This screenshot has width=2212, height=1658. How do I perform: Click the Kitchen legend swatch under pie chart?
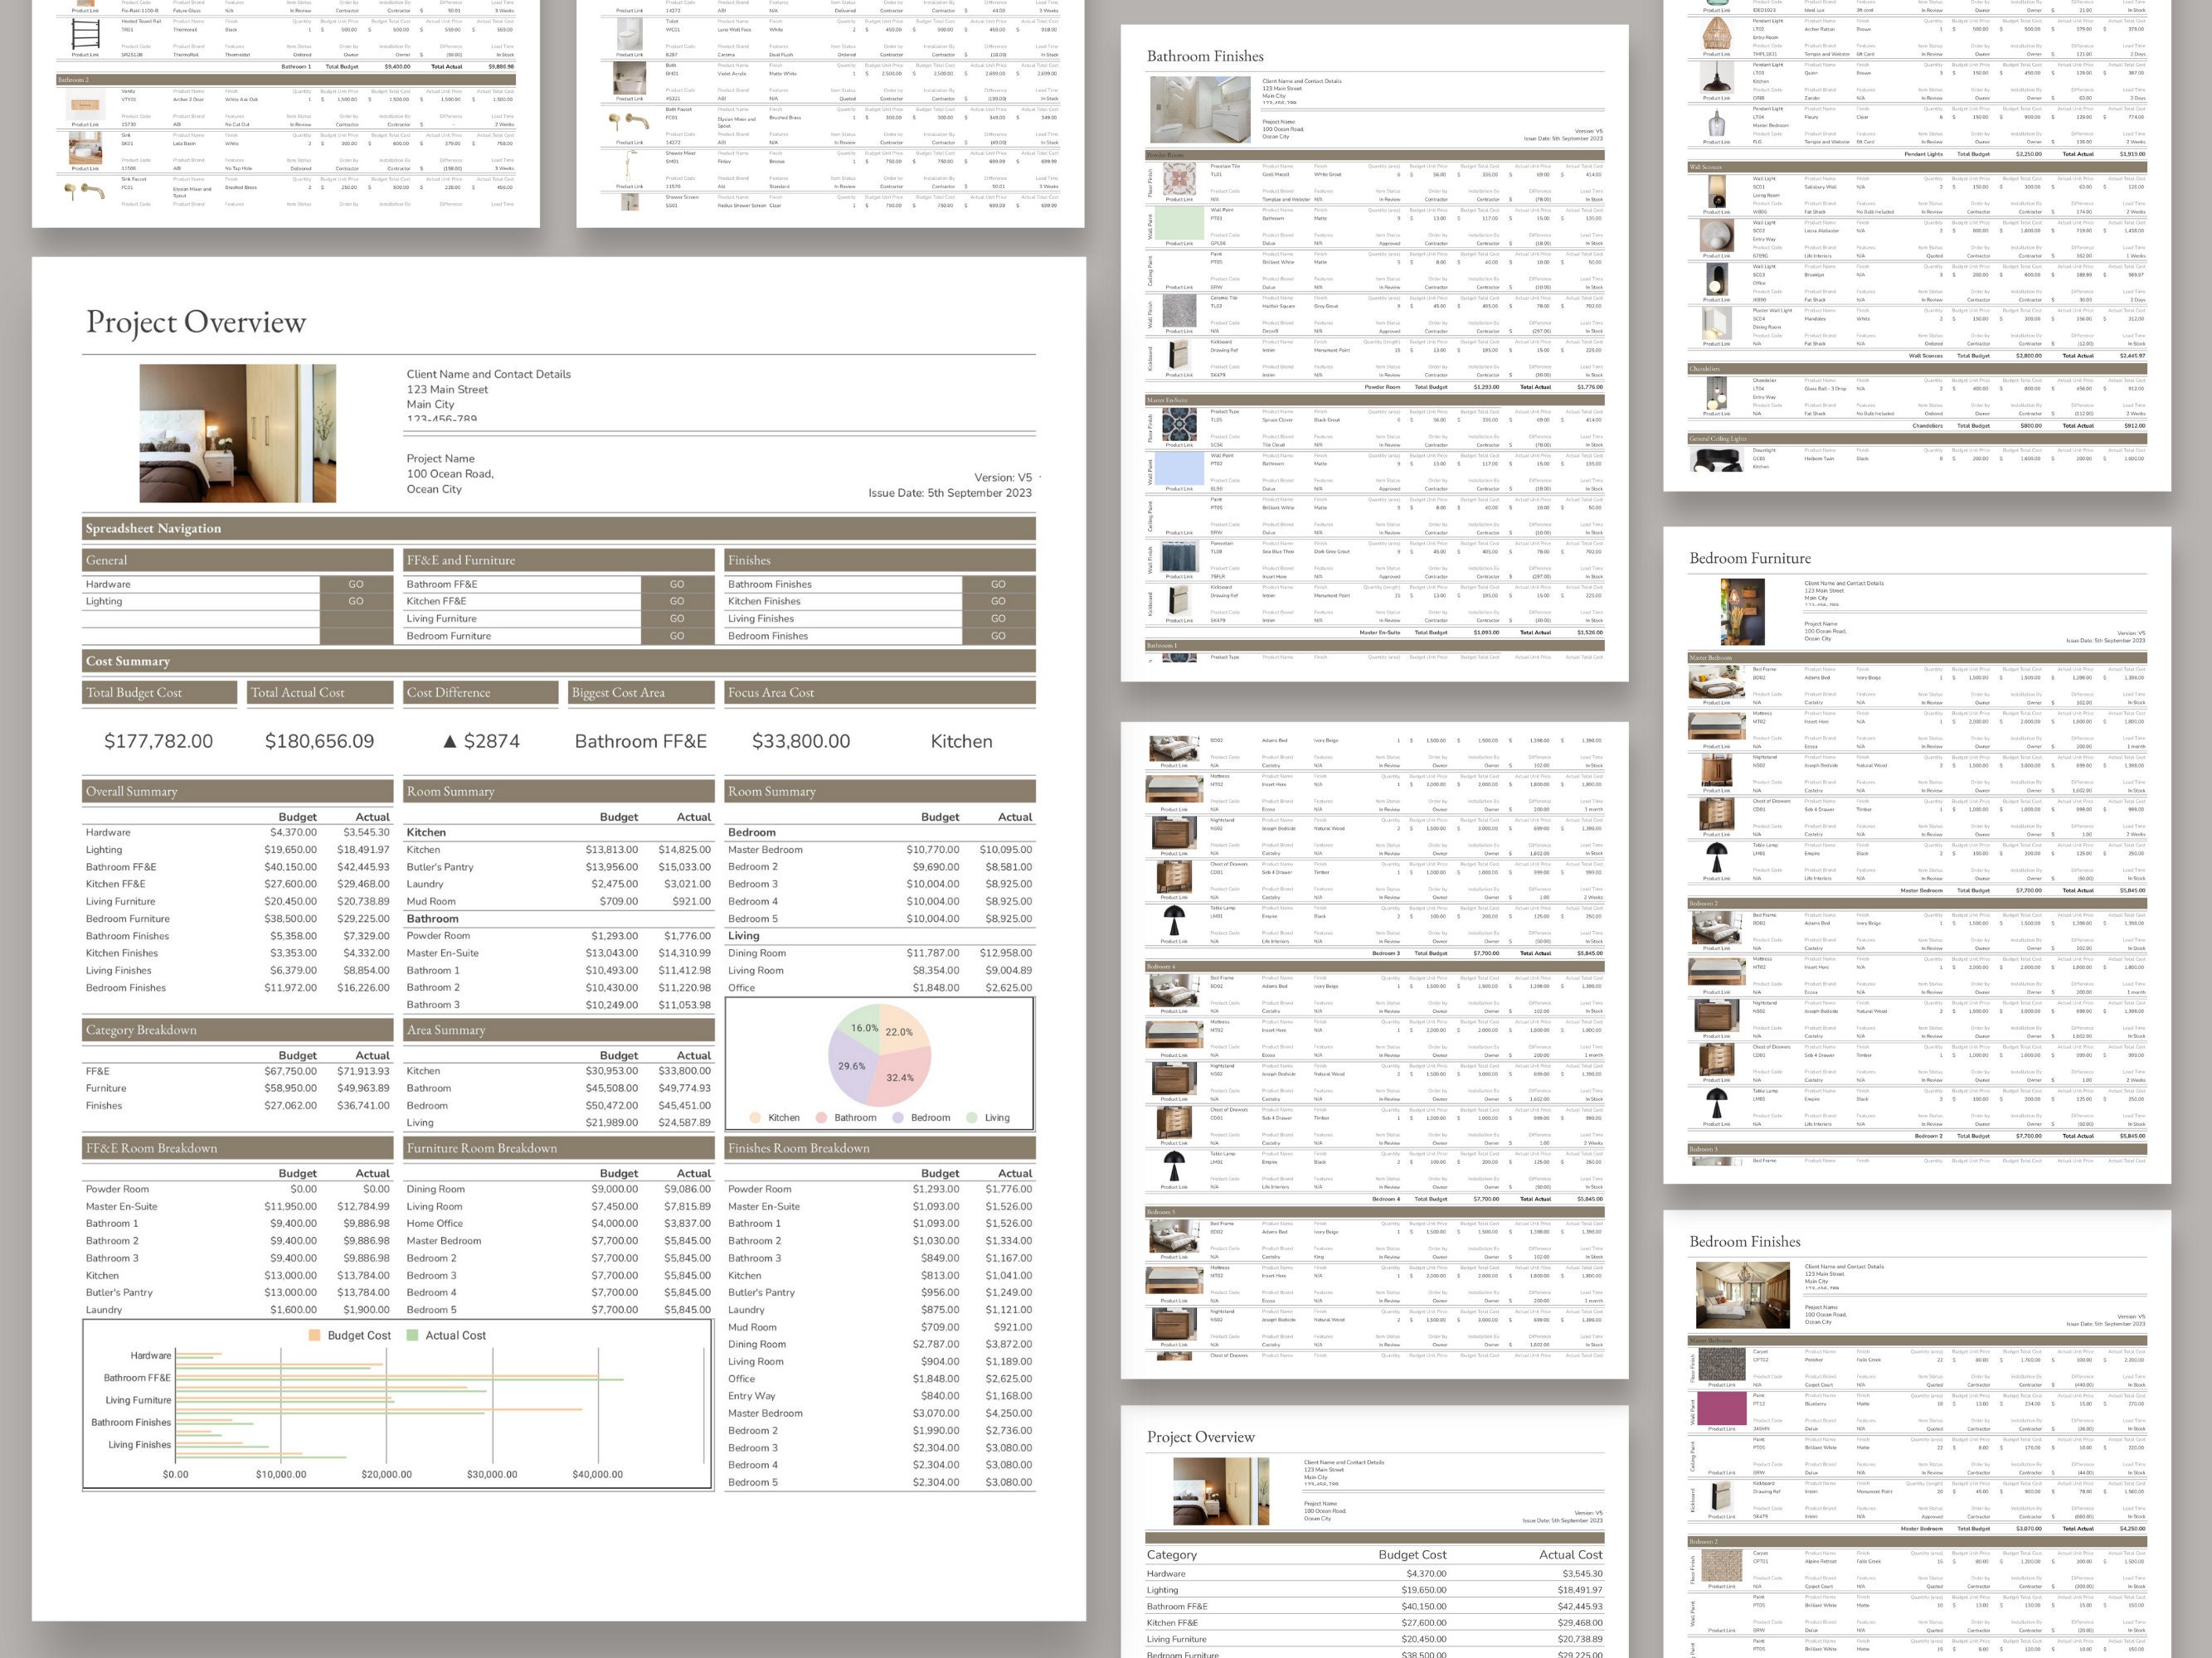pyautogui.click(x=755, y=1117)
